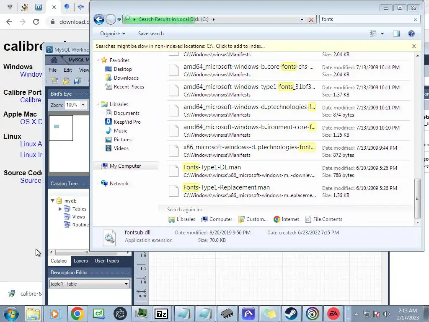Select amd64_microsoft-windows-type1-fonts result
Image resolution: width=429 pixels, height=322 pixels.
289,91
